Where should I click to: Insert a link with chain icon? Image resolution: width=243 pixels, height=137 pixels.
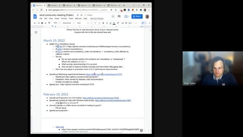tap(123, 23)
